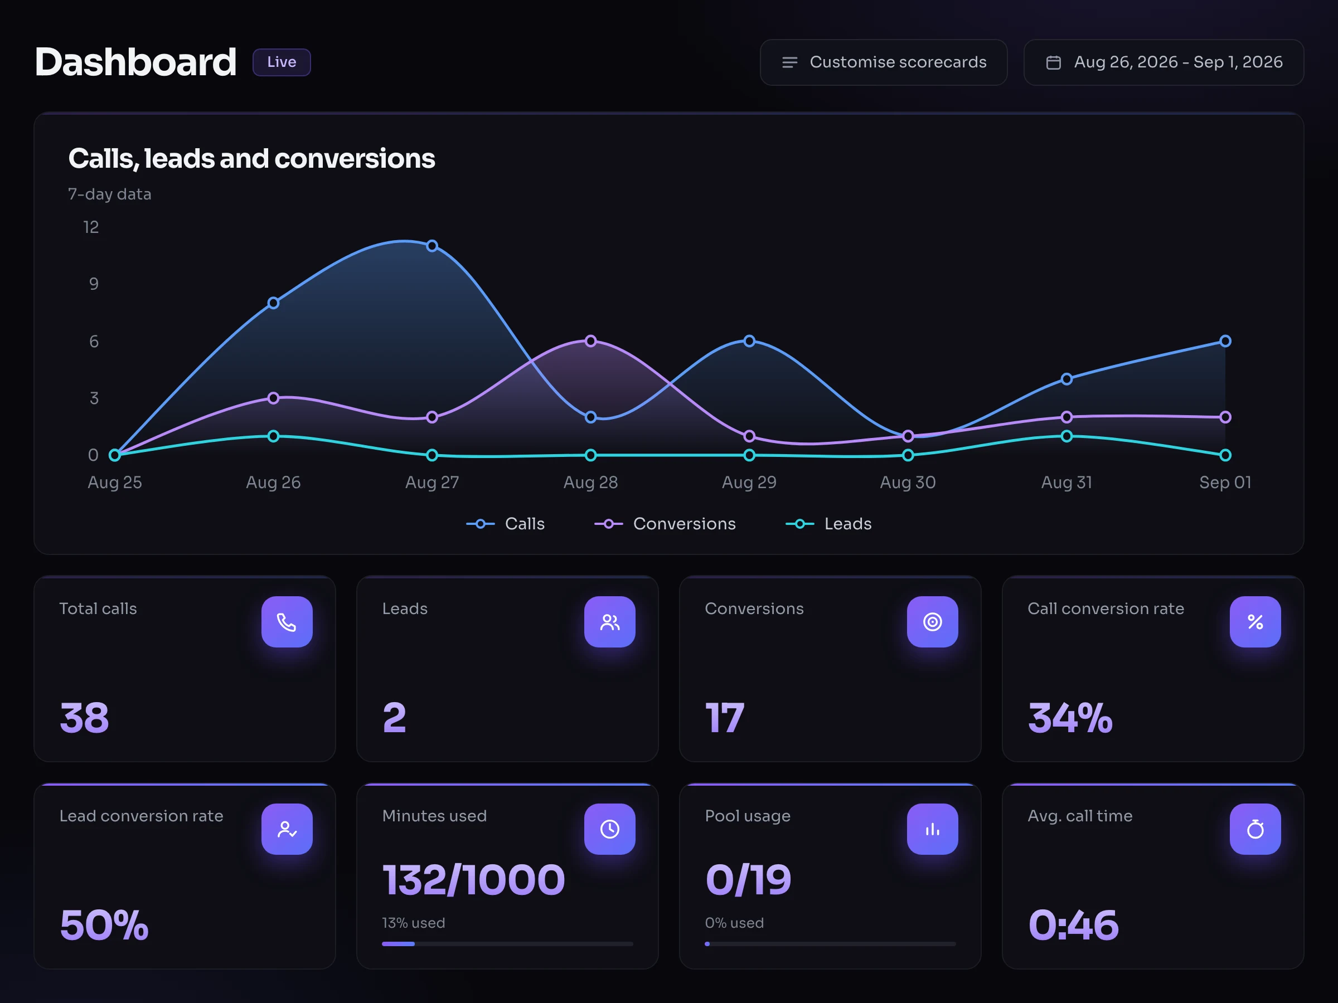Click the '13% used' label
The height and width of the screenshot is (1003, 1338).
pos(413,923)
